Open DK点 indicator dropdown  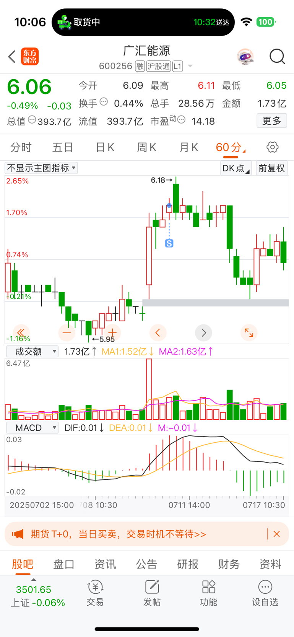coord(236,168)
